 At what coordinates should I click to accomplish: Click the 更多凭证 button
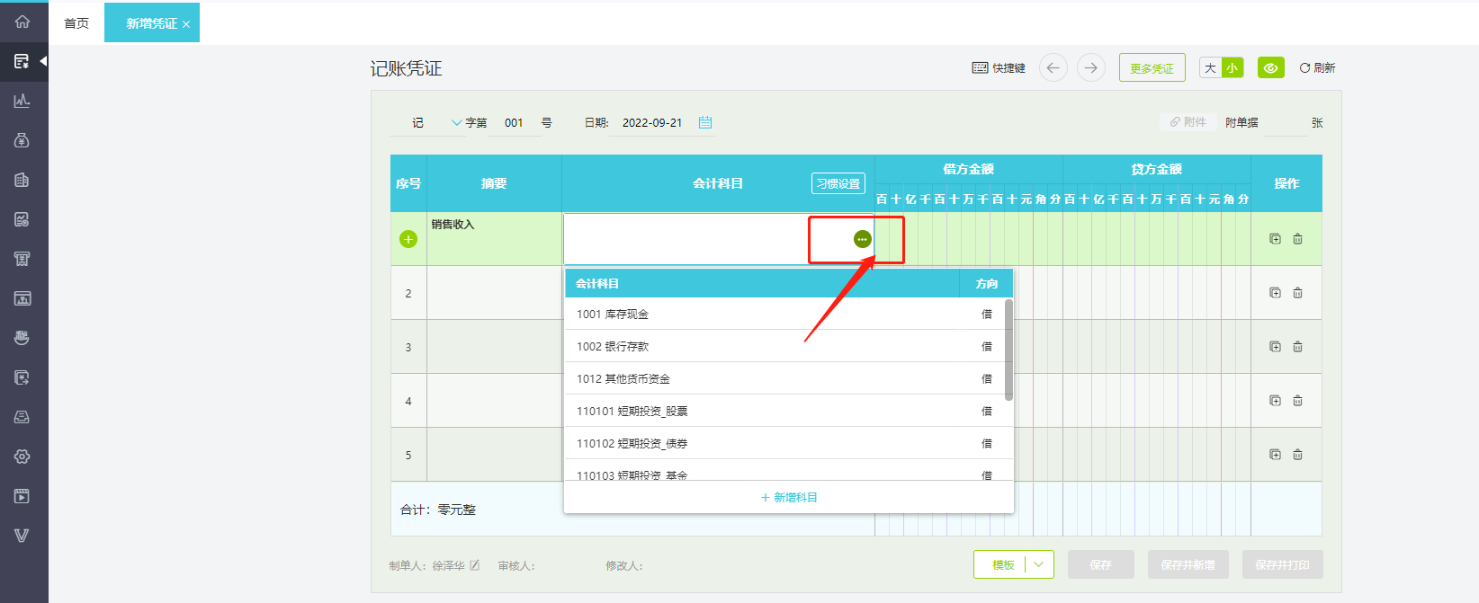(x=1152, y=67)
